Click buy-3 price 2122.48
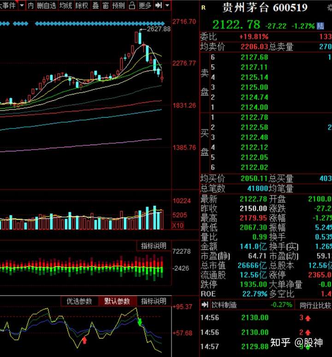The height and width of the screenshot is (357, 332). 255,137
